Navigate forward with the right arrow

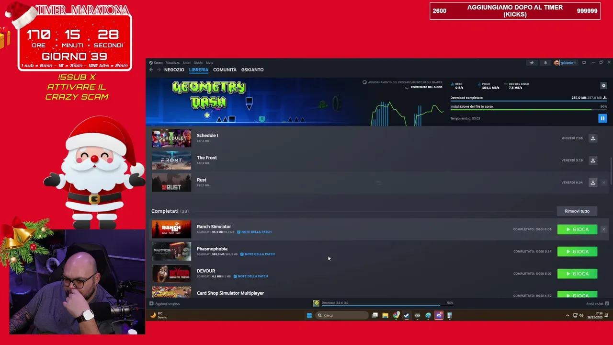(x=159, y=70)
